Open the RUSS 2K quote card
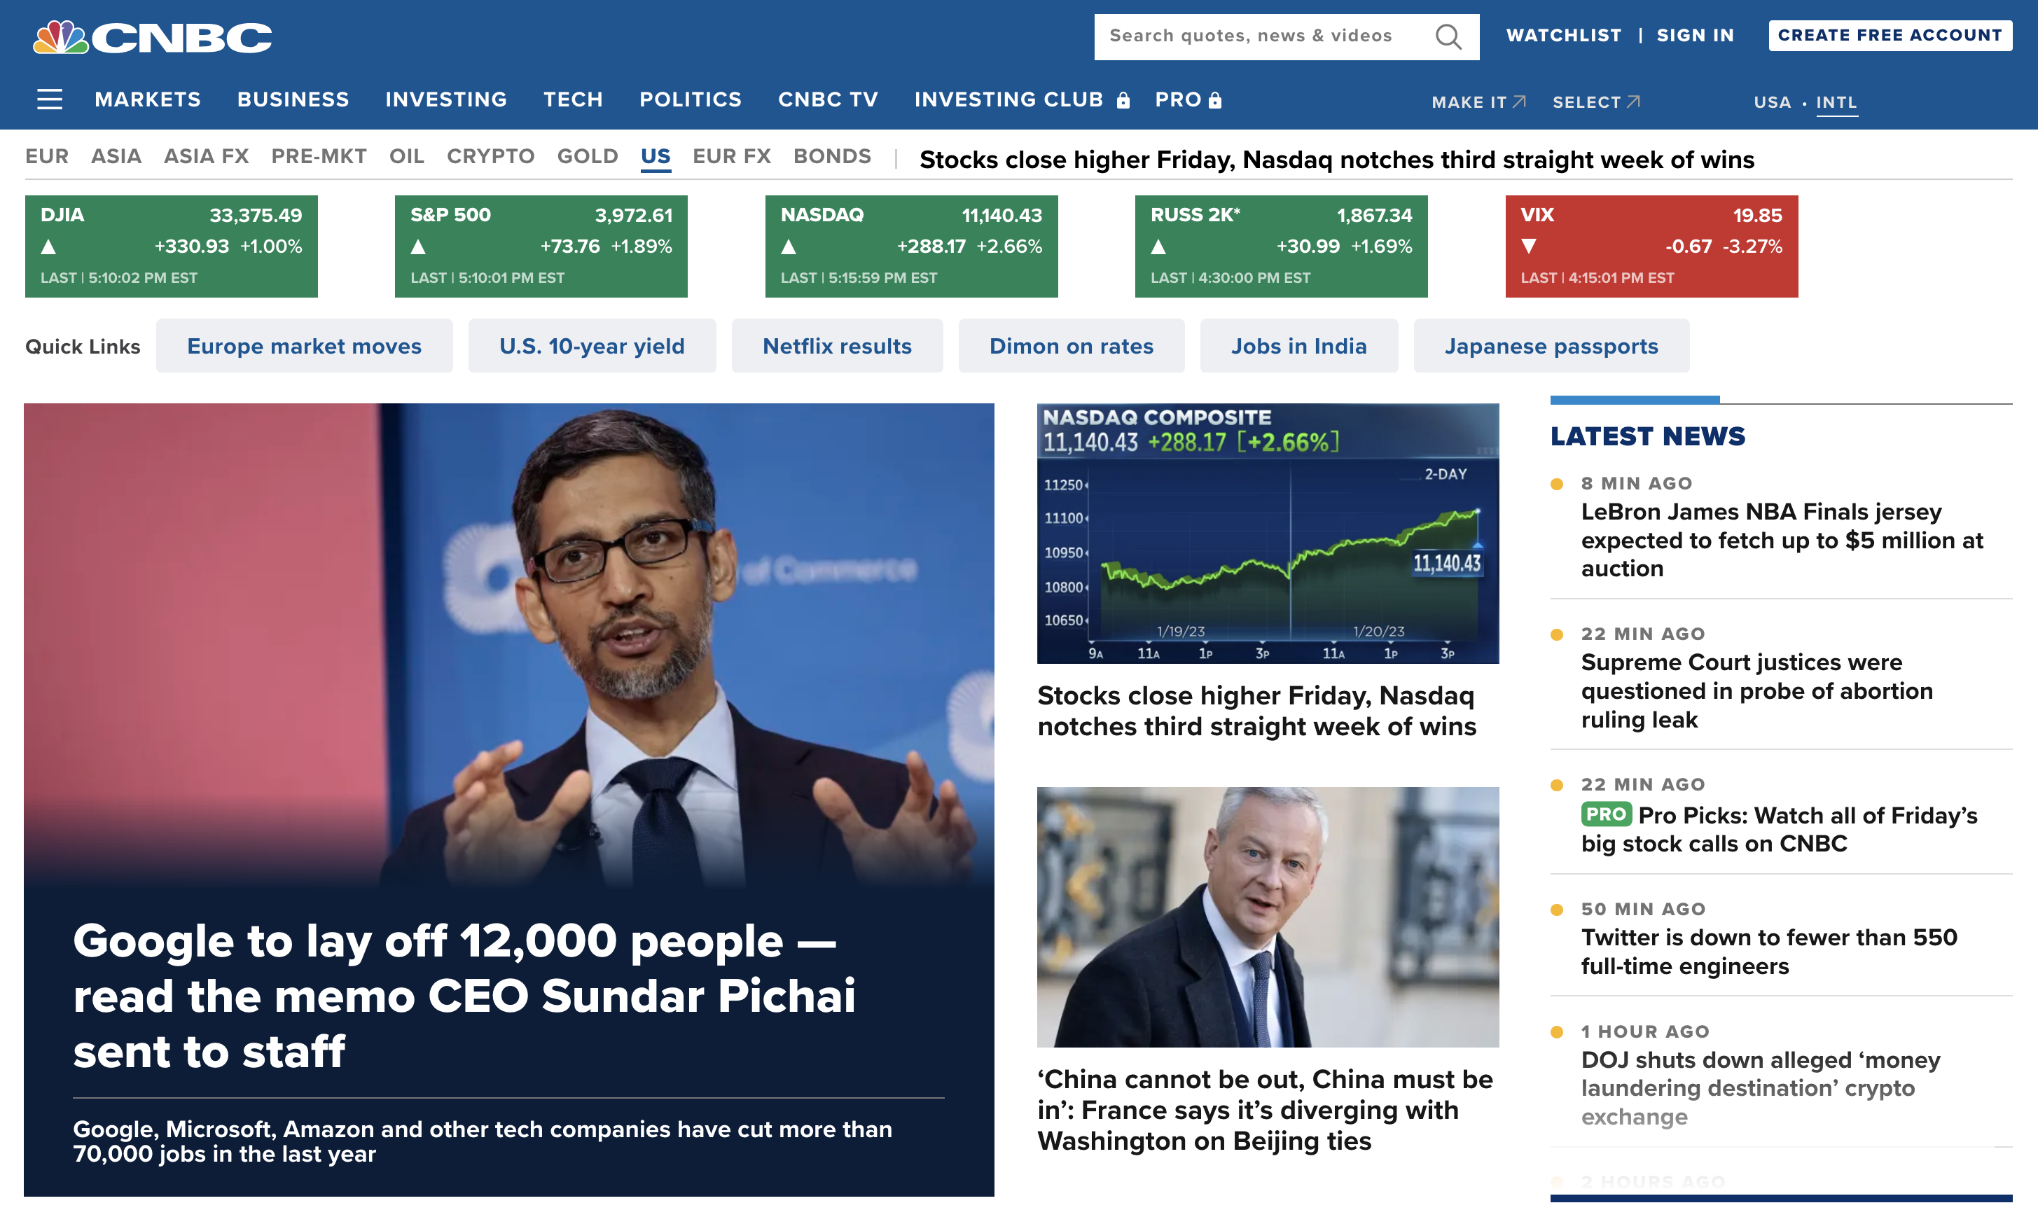The height and width of the screenshot is (1224, 2038). [1281, 246]
